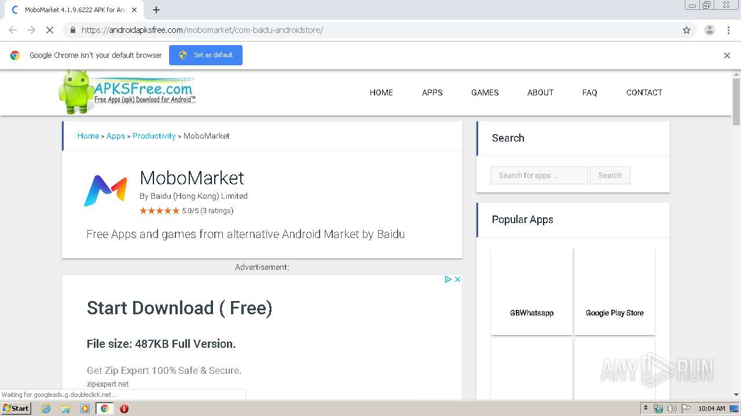
Task: View site security info via lock icon
Action: [72, 30]
